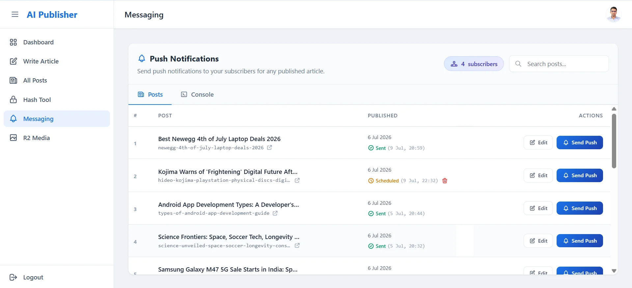Click the scrollbar down arrow in posts table
This screenshot has width=632, height=288.
[614, 271]
